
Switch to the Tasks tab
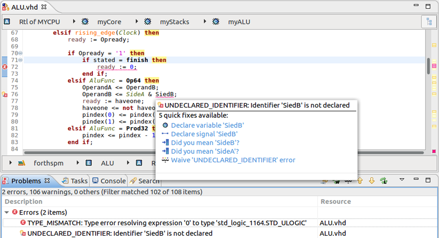pyautogui.click(x=75, y=181)
